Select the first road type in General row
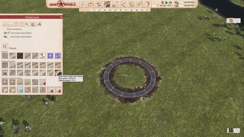Image resolution: width=244 pixels, height=137 pixels. point(5,56)
